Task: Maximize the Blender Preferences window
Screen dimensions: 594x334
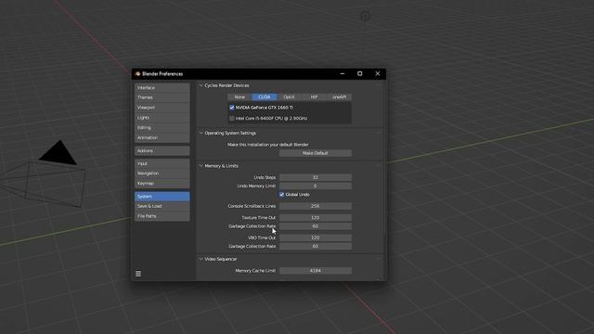Action: tap(360, 74)
